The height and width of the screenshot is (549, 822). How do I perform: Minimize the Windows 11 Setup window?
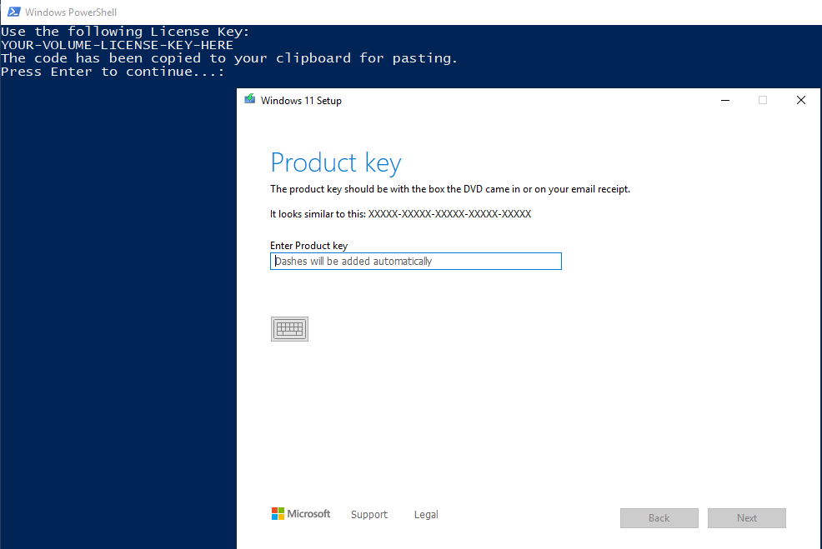pyautogui.click(x=725, y=100)
